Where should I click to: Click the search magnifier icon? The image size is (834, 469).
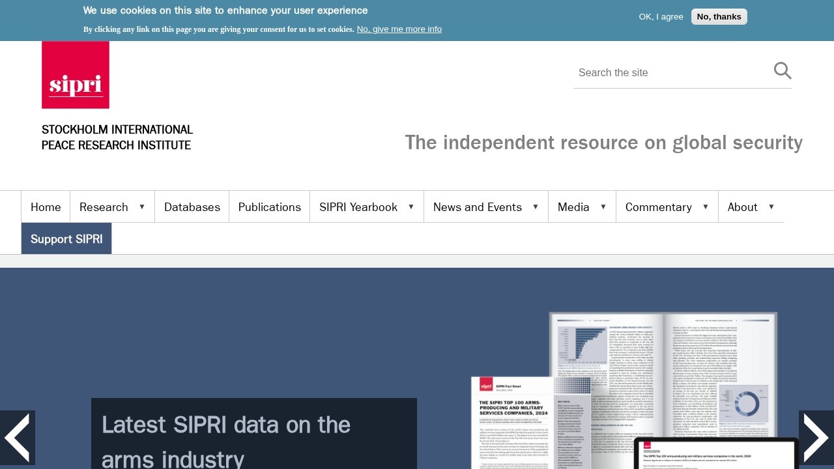pos(782,71)
